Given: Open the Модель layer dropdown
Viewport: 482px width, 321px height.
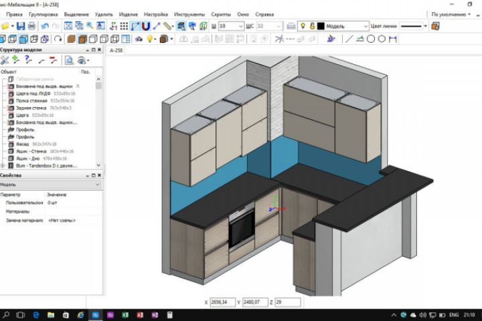Looking at the screenshot, I should (x=366, y=26).
